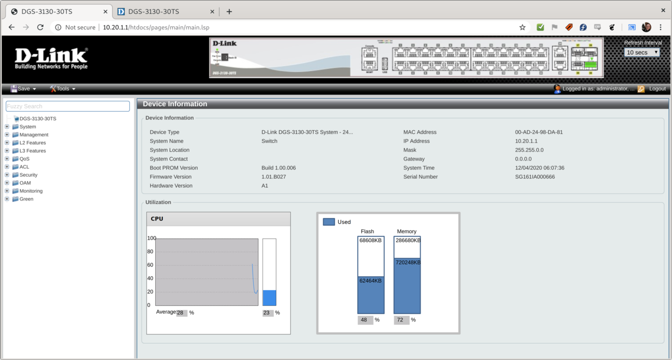Click the browser reload page icon
This screenshot has height=360, width=672.
click(40, 27)
